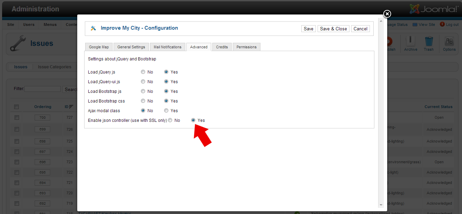
Task: Click the ID value 725
Action: point(70,141)
